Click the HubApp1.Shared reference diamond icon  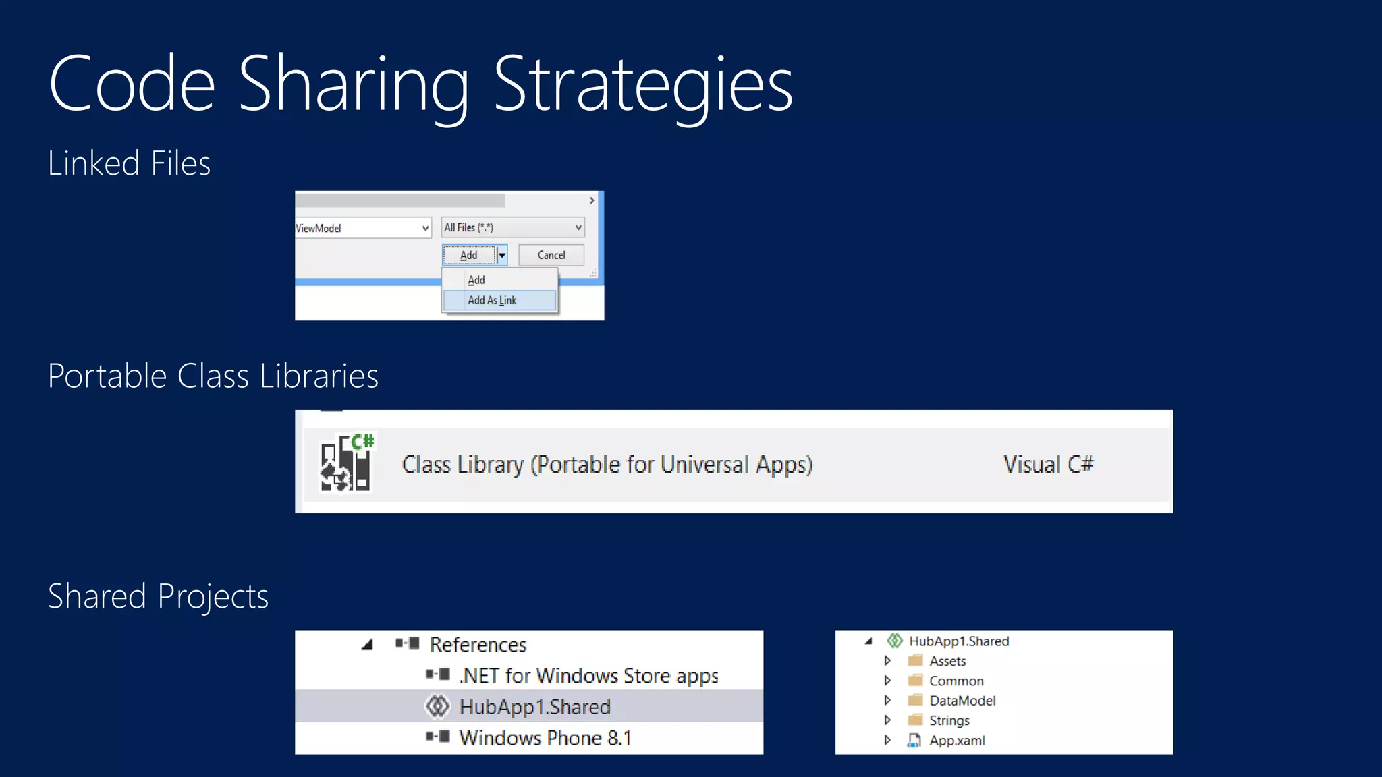click(x=437, y=706)
